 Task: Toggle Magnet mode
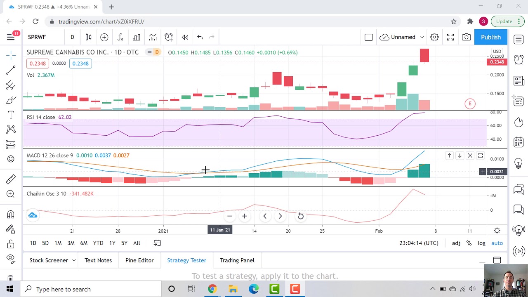click(11, 214)
